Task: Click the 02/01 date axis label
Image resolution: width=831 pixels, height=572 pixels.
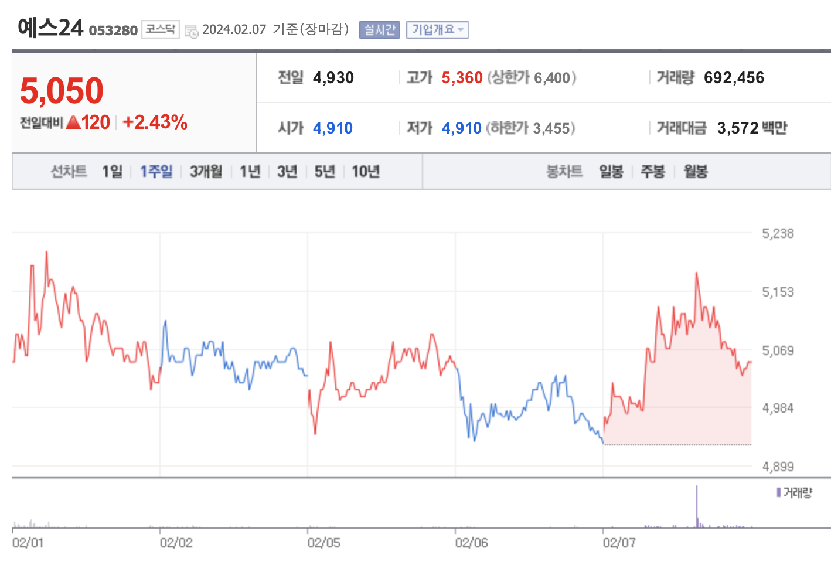Action: coord(28,543)
